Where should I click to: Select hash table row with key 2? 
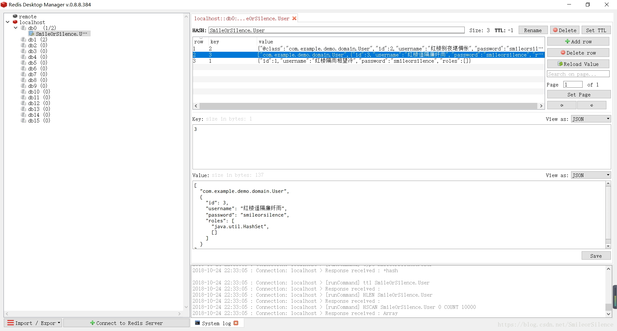pyautogui.click(x=368, y=49)
